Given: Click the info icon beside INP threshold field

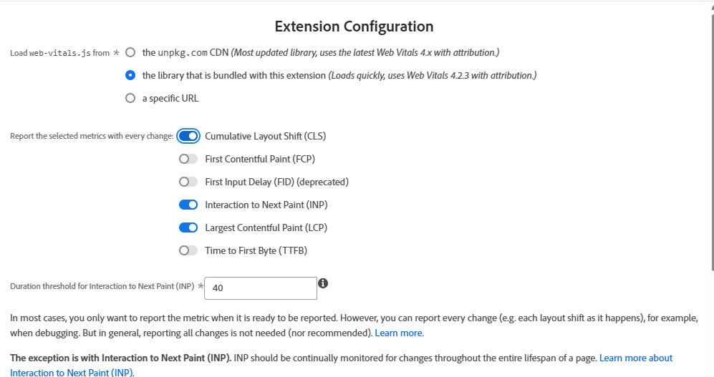Looking at the screenshot, I should click(323, 283).
